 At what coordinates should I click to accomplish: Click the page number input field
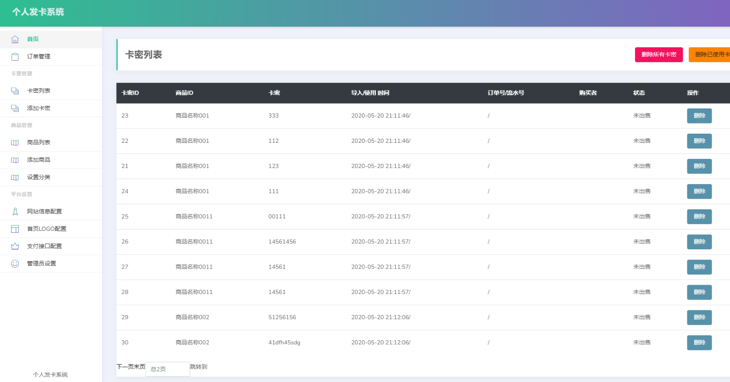tap(168, 369)
